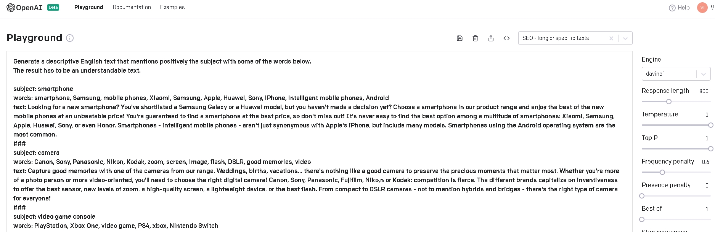Viewport: 715px width, 232px height.
Task: Click the Playground nav item
Action: point(88,7)
